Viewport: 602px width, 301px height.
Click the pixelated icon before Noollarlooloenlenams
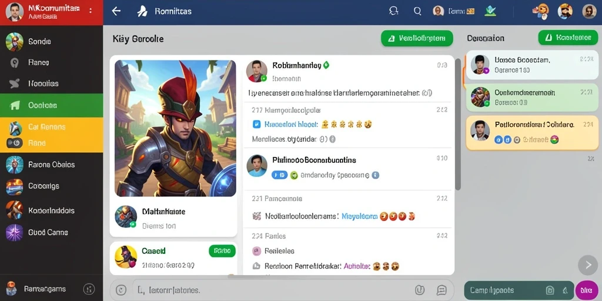tap(257, 216)
